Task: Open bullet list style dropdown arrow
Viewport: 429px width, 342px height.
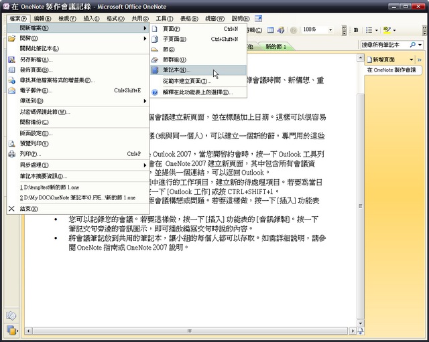Action: coord(377,30)
